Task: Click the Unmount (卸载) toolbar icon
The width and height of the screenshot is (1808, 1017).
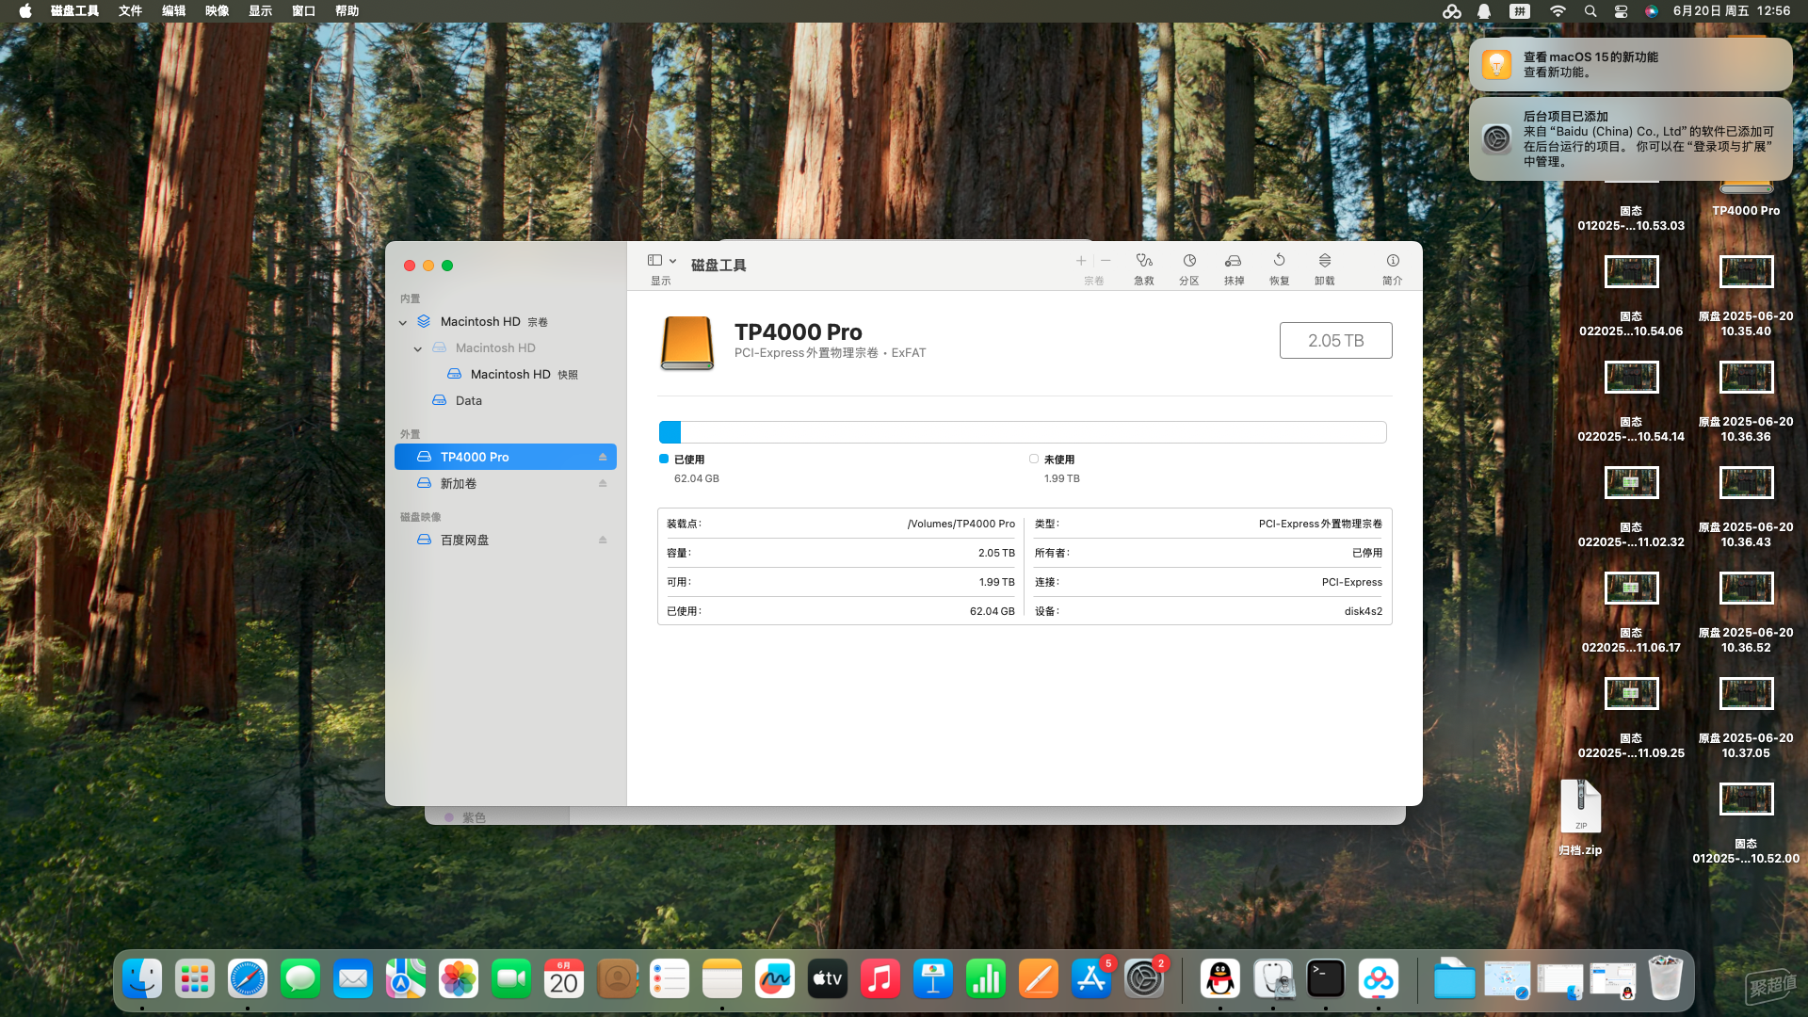Action: point(1324,261)
